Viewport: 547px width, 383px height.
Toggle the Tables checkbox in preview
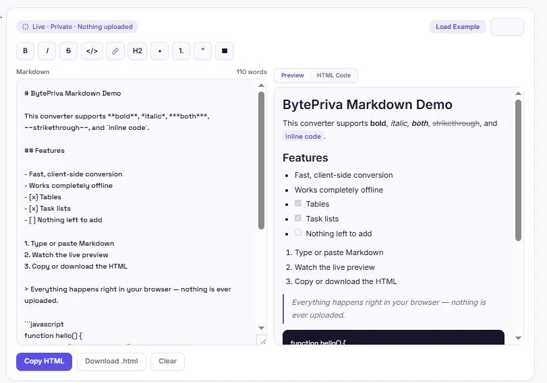click(x=298, y=203)
